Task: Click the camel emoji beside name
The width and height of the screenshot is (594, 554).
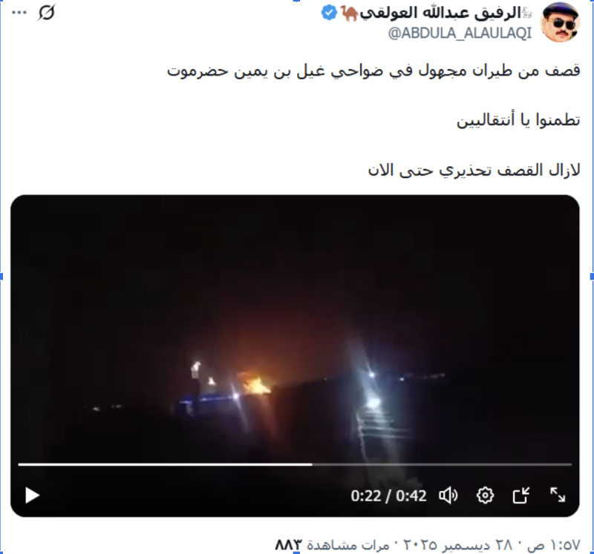Action: 349,13
